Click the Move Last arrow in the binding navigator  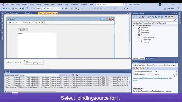click(x=32, y=22)
